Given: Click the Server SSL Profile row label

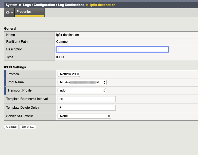Looking at the screenshot, I should pyautogui.click(x=20, y=116).
